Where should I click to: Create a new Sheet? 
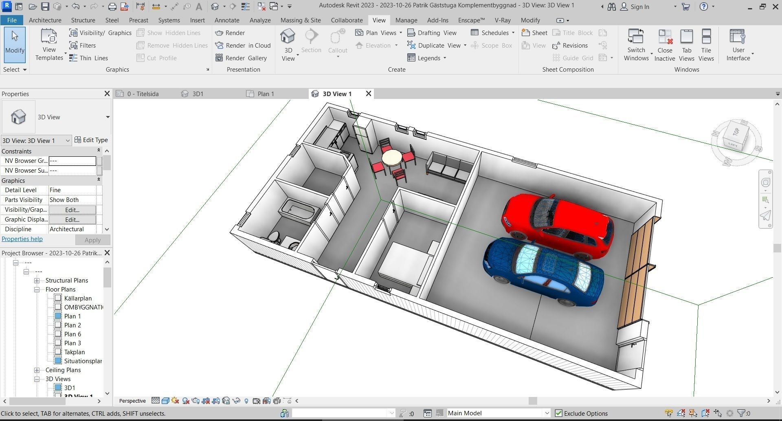click(534, 33)
